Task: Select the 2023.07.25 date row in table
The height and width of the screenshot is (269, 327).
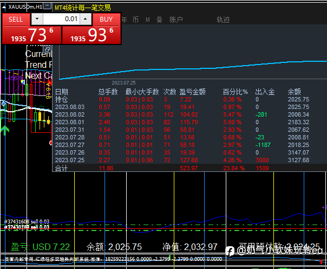Action: [70, 160]
